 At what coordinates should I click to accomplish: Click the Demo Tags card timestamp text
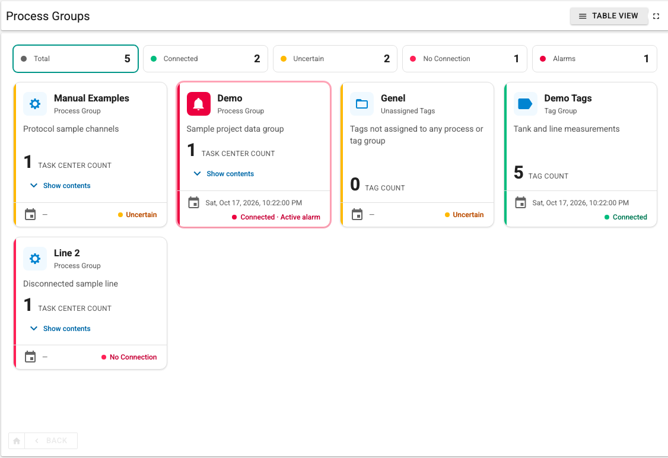581,203
